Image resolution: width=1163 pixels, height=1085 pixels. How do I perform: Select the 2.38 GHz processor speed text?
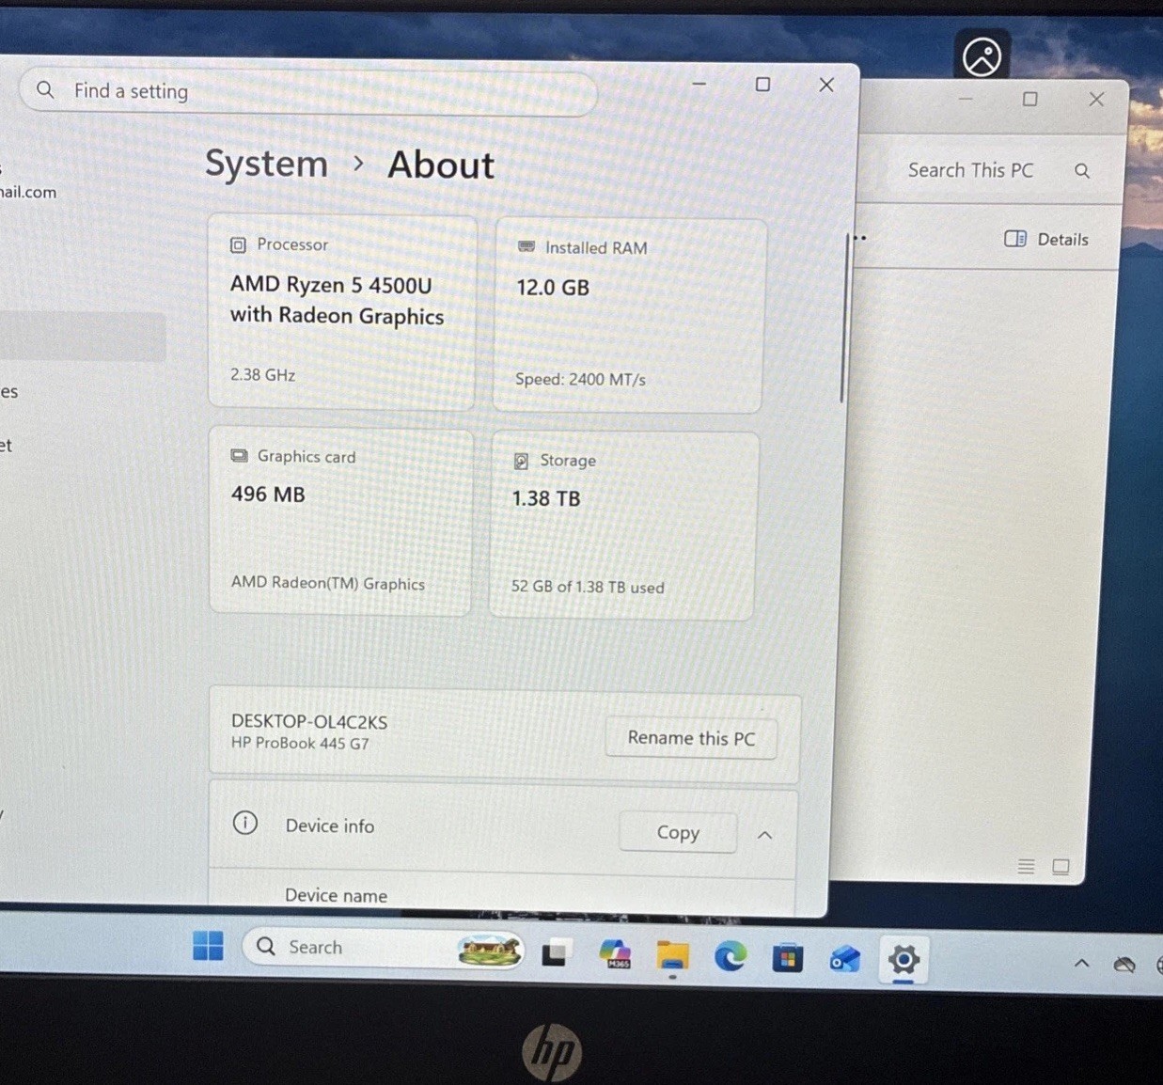click(x=263, y=374)
